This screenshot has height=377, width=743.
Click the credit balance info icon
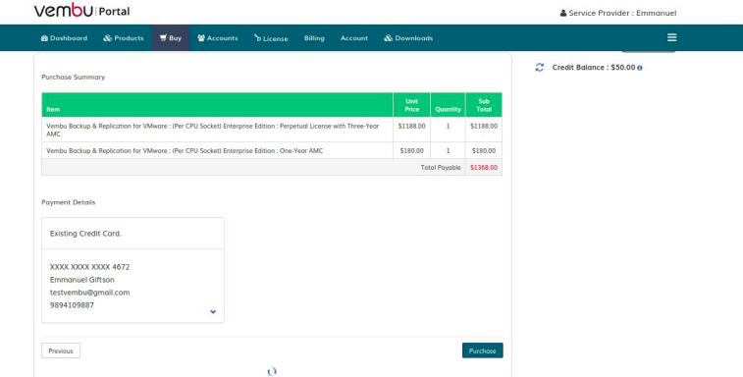(640, 68)
